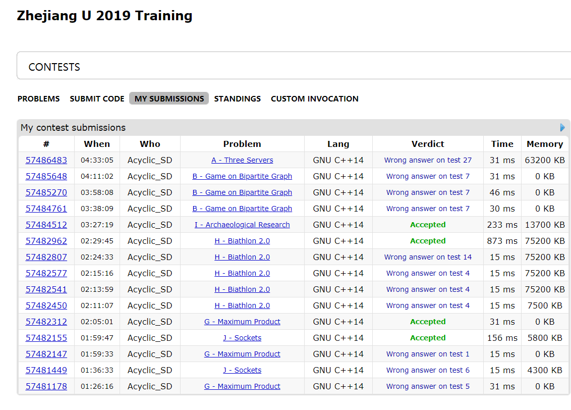Switch to SUBMIT CODE tab
This screenshot has width=571, height=410.
[x=97, y=99]
